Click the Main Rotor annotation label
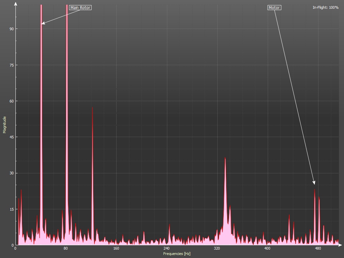The width and height of the screenshot is (344, 258). (80, 8)
